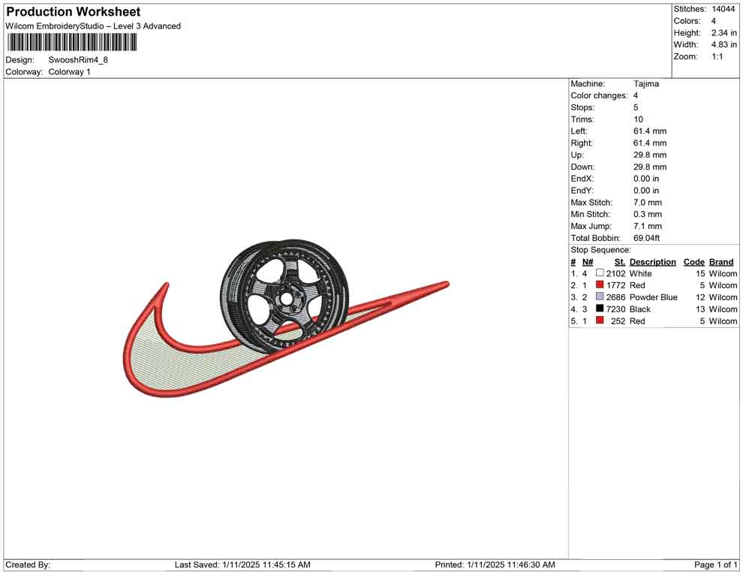Image resolution: width=743 pixels, height=572 pixels.
Task: Click the stitch number "252" in stop 5
Action: click(618, 321)
